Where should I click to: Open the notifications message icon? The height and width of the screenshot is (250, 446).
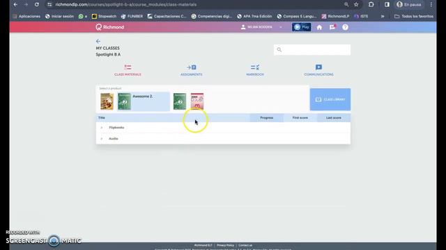coord(332,27)
